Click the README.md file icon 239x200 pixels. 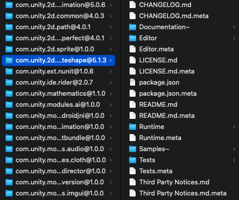(x=133, y=105)
